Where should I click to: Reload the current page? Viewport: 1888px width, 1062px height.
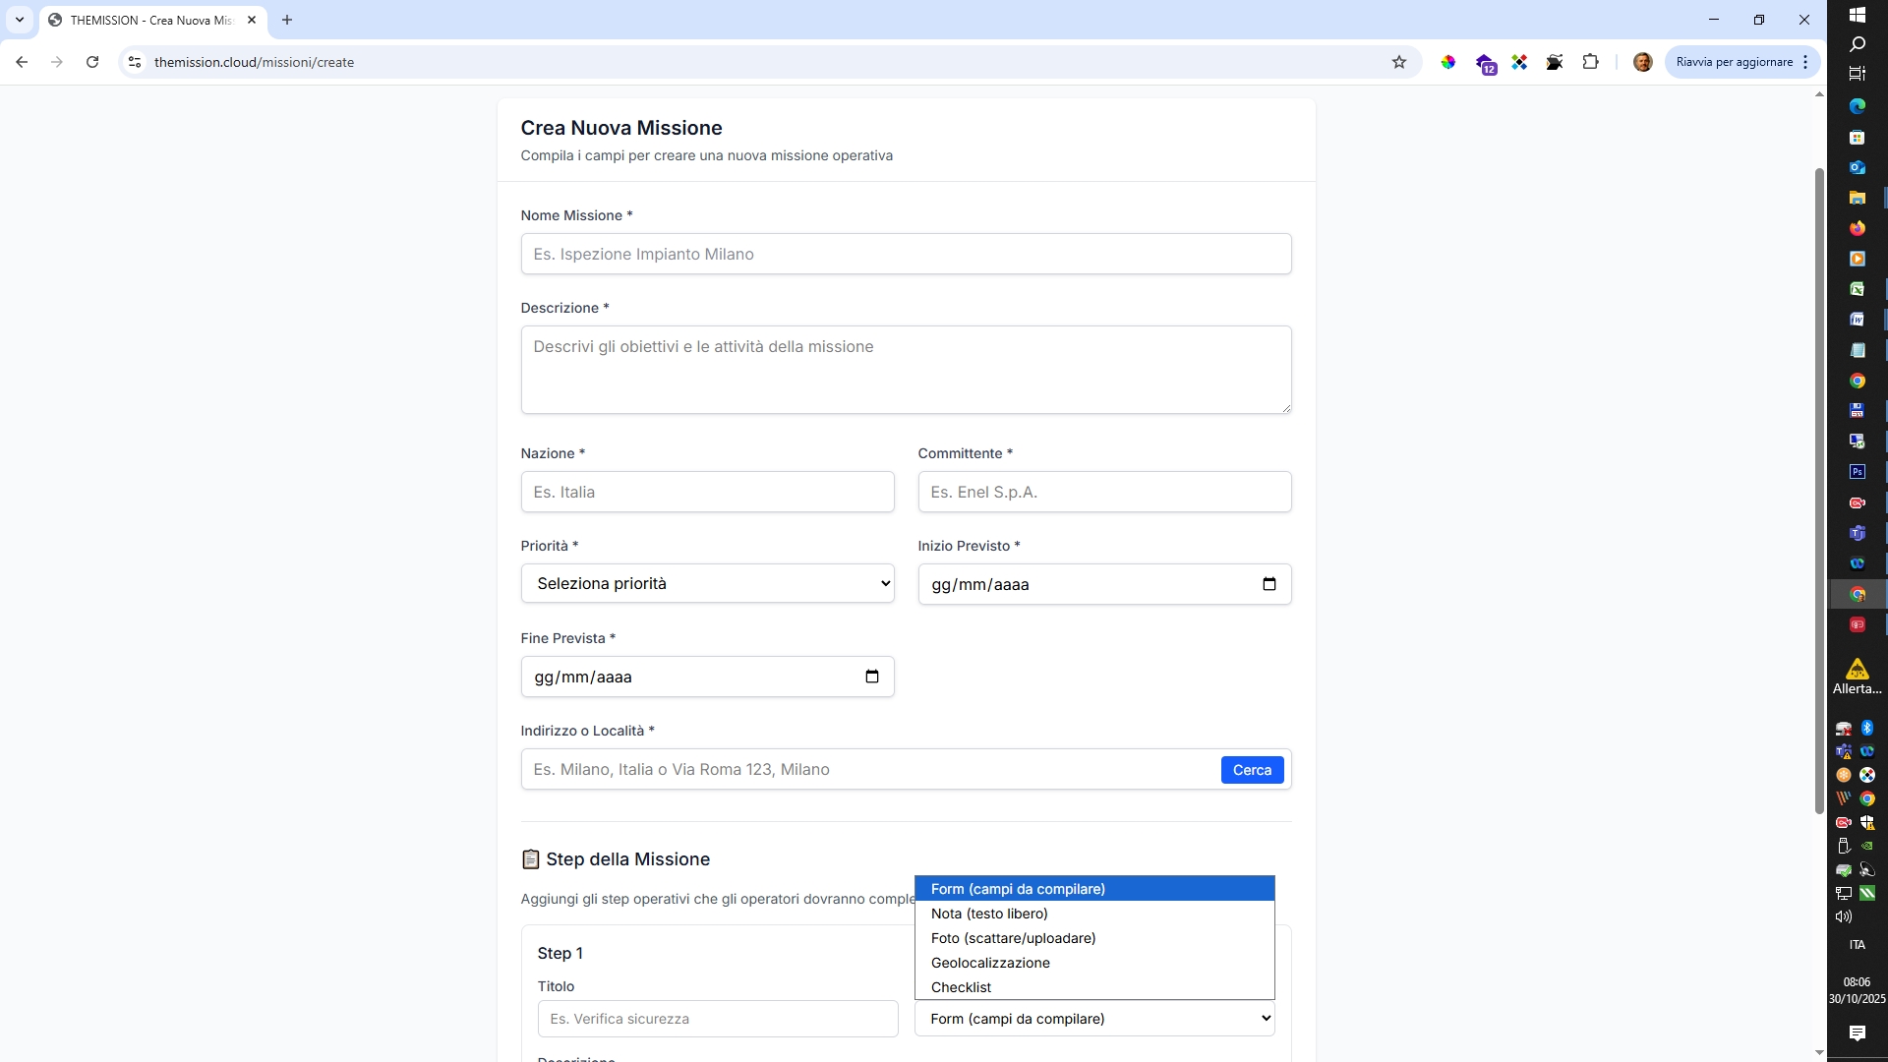tap(92, 62)
